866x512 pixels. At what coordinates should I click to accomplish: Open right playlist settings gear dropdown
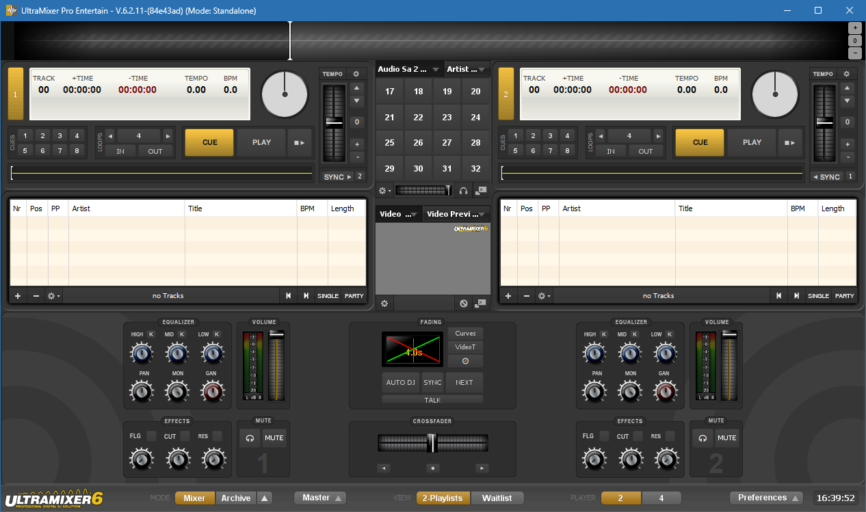pos(544,296)
